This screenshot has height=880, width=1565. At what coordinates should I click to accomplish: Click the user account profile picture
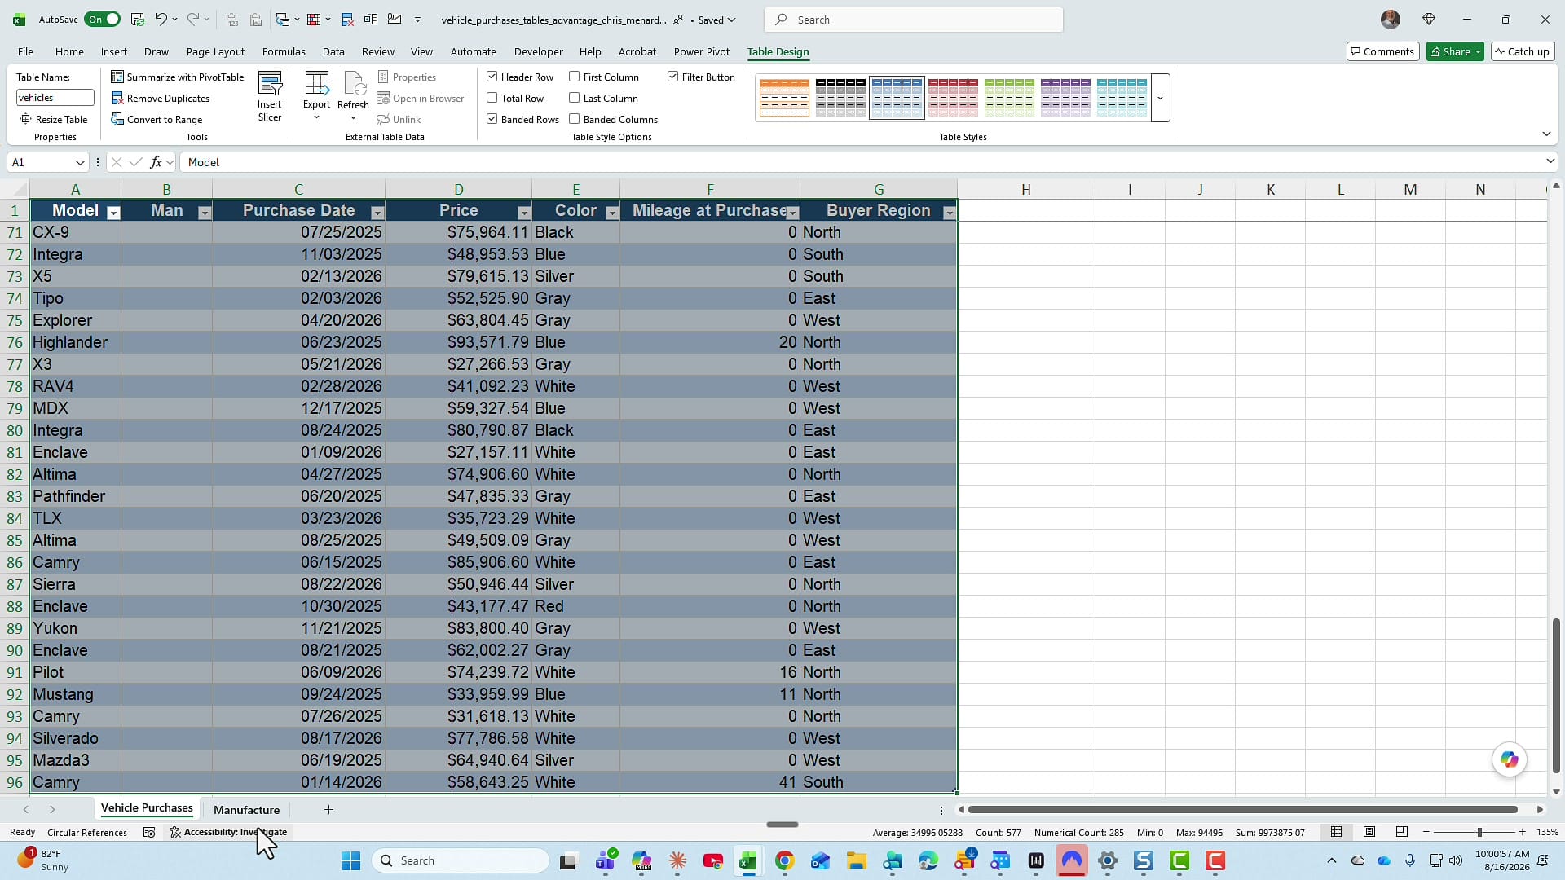click(1391, 20)
